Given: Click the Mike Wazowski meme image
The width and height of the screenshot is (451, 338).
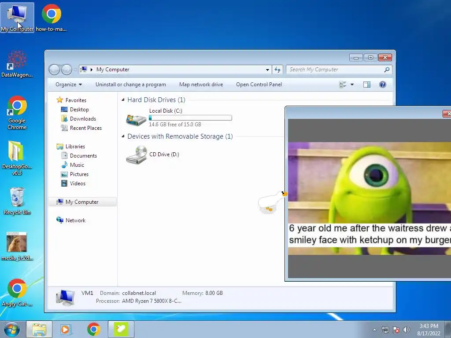Looking at the screenshot, I should 370,198.
